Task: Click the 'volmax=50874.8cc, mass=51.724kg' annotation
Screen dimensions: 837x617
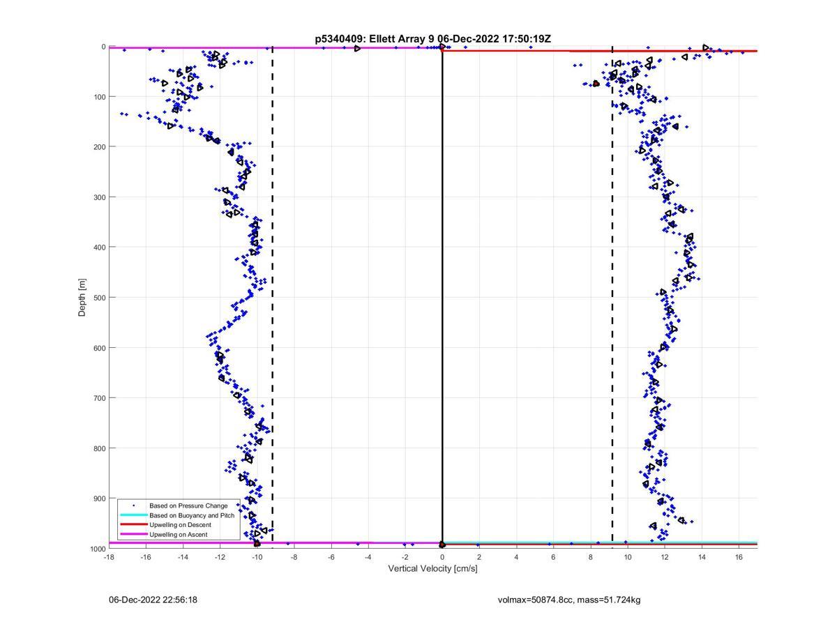Action: click(569, 600)
